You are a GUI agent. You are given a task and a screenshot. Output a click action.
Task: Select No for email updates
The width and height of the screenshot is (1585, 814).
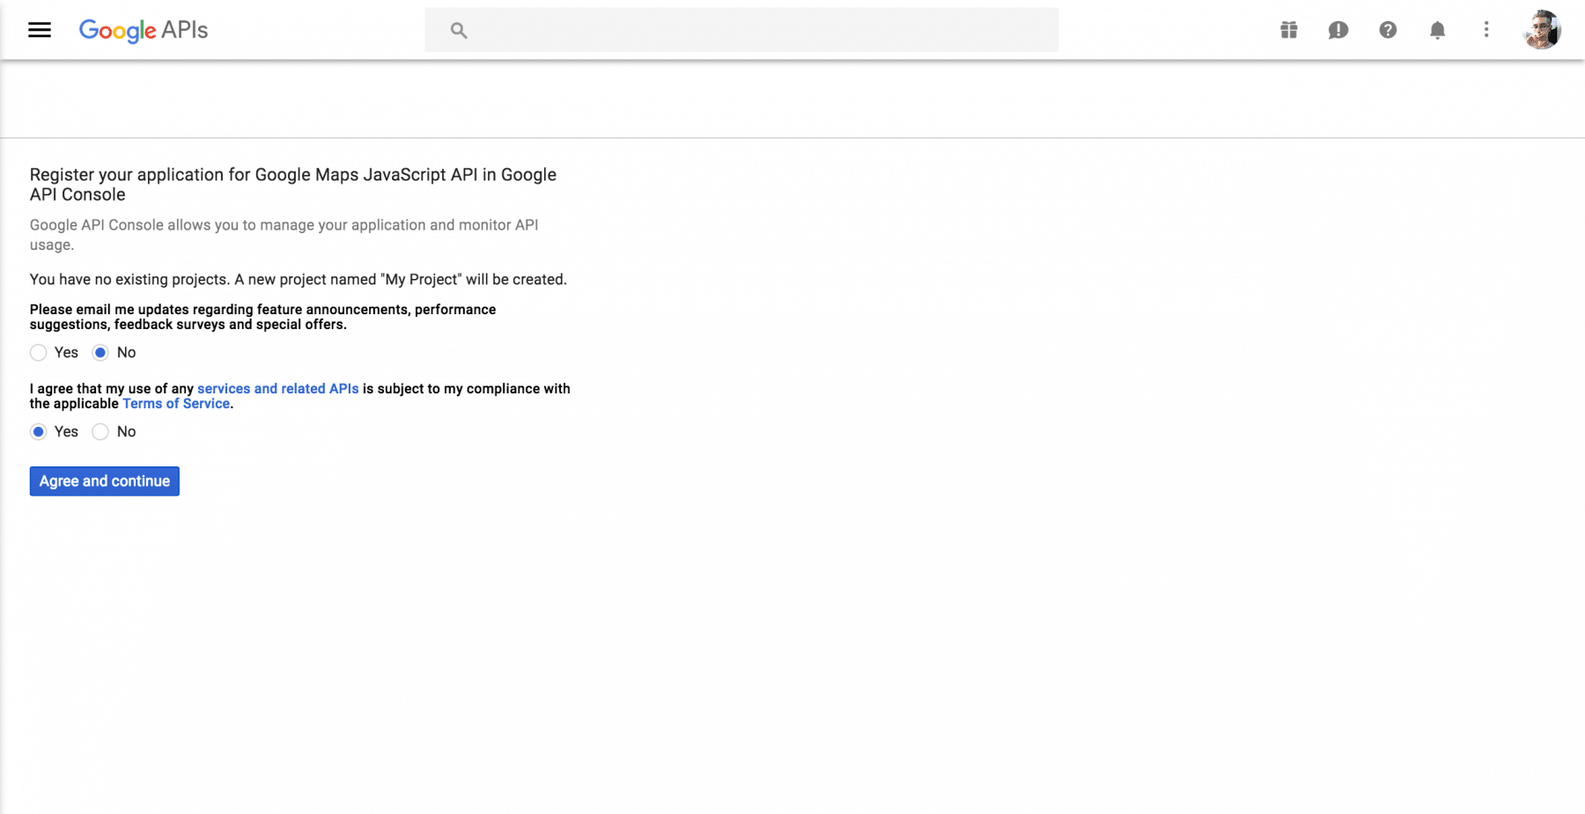click(x=100, y=352)
